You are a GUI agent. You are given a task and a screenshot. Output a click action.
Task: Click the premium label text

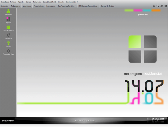[143, 14]
